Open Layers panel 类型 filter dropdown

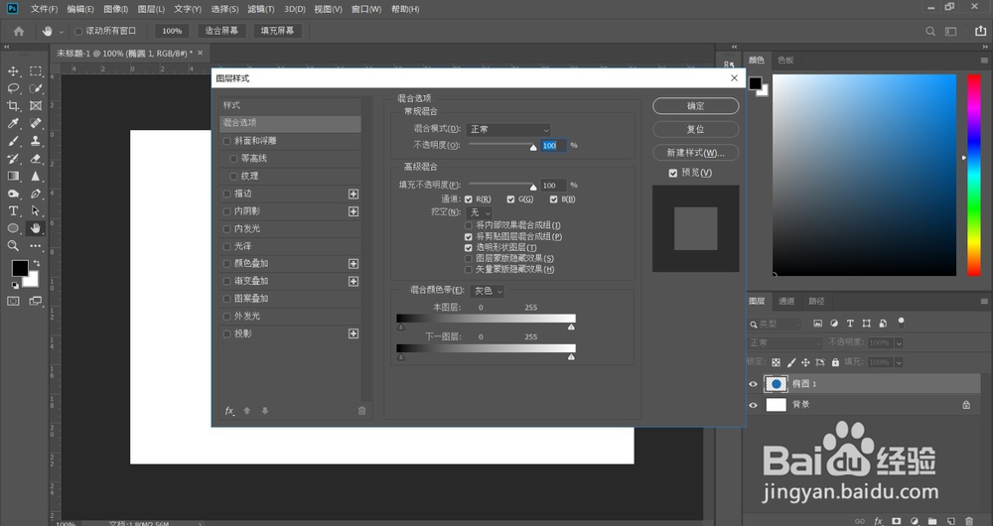[775, 325]
